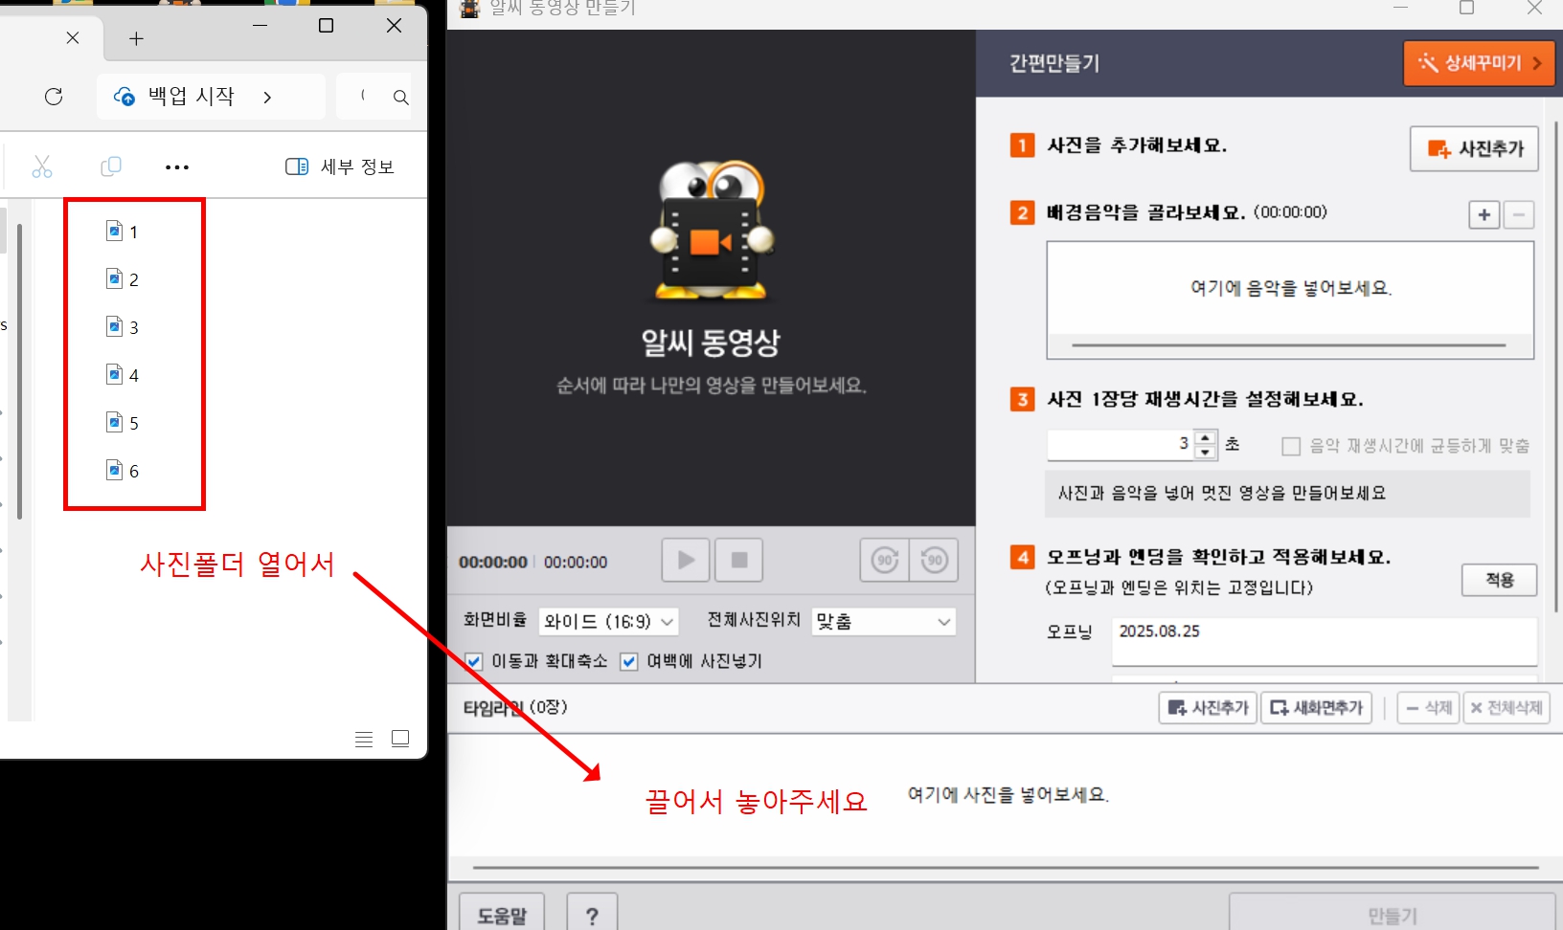This screenshot has height=930, width=1563.
Task: Decrease seconds per photo with down arrow
Action: 1206,452
